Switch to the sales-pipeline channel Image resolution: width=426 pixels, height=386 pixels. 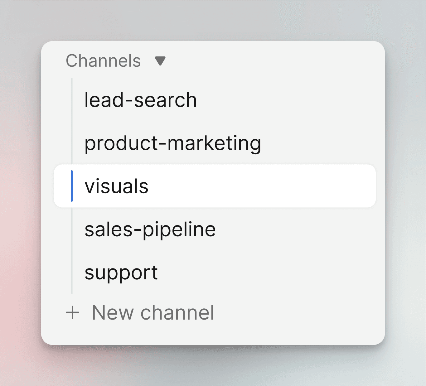pyautogui.click(x=150, y=229)
